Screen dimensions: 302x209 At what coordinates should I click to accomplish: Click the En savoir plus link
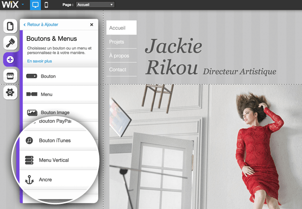pyautogui.click(x=39, y=61)
